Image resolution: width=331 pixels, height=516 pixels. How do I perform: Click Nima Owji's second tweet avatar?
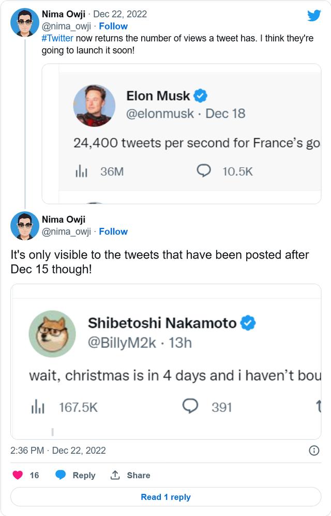coord(24,226)
